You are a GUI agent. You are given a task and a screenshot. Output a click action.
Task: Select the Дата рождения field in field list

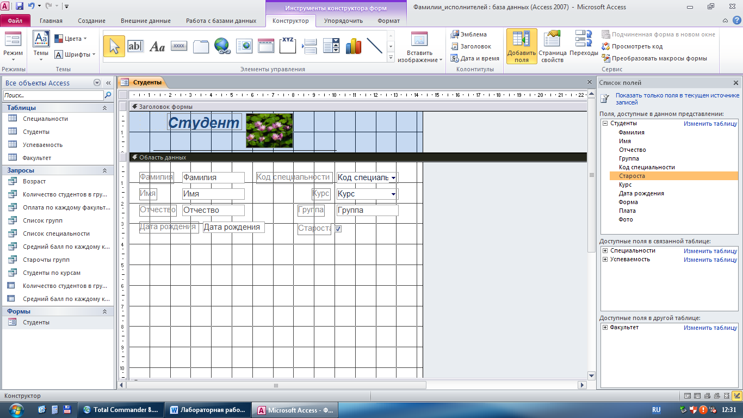(x=641, y=193)
